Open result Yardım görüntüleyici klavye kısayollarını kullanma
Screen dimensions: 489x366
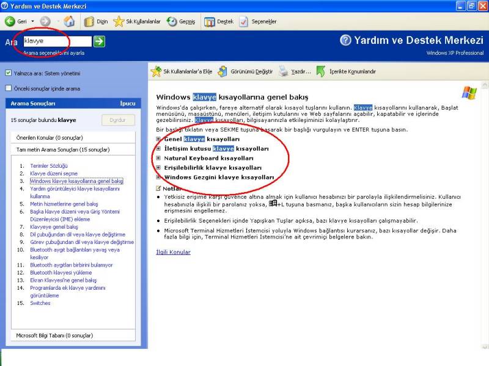pyautogui.click(x=75, y=192)
